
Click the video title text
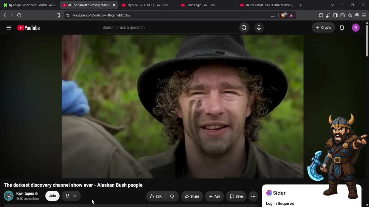pyautogui.click(x=73, y=185)
